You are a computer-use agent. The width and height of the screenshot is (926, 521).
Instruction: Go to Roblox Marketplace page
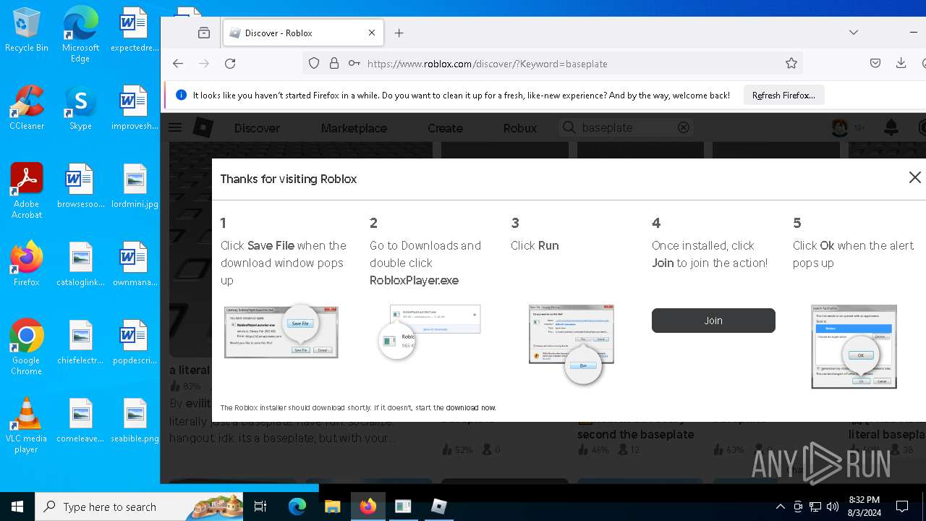coord(354,128)
